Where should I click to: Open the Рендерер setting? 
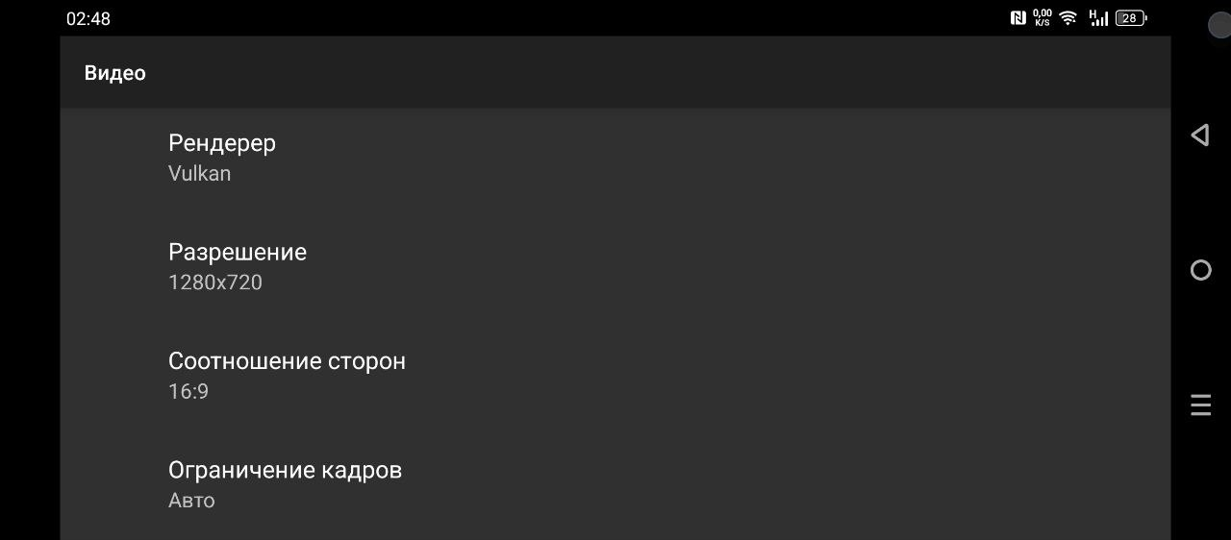pos(222,143)
